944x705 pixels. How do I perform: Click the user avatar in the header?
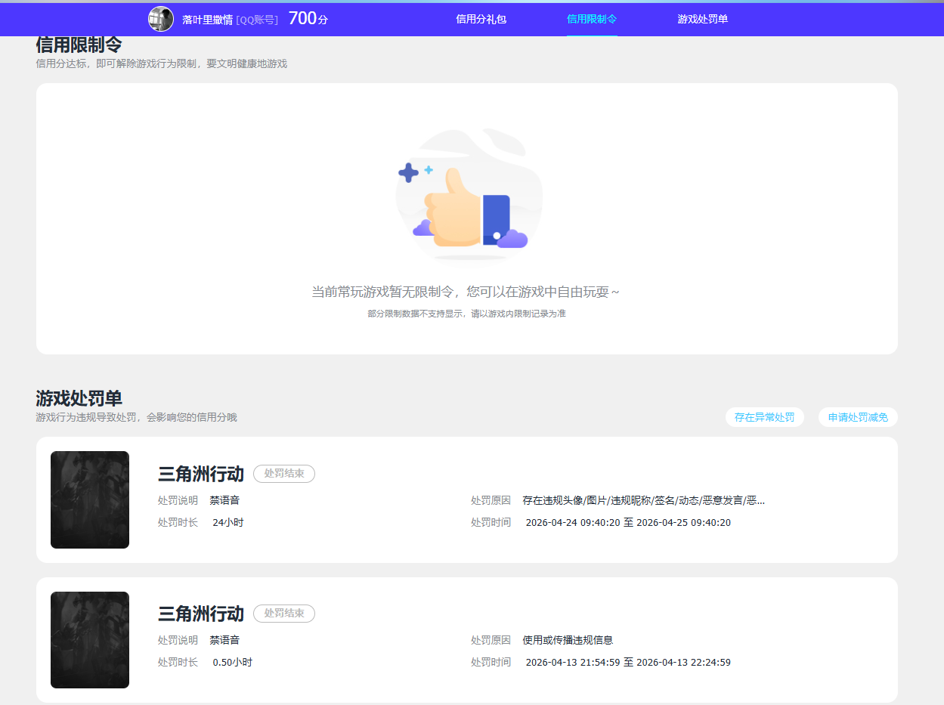tap(161, 19)
